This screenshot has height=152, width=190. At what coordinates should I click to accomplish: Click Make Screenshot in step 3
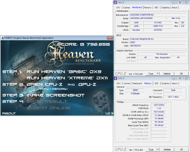[x=55, y=95]
